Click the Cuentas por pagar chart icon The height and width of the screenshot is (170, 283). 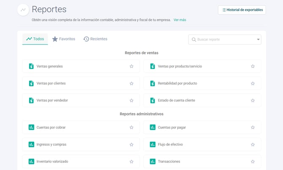point(152,127)
